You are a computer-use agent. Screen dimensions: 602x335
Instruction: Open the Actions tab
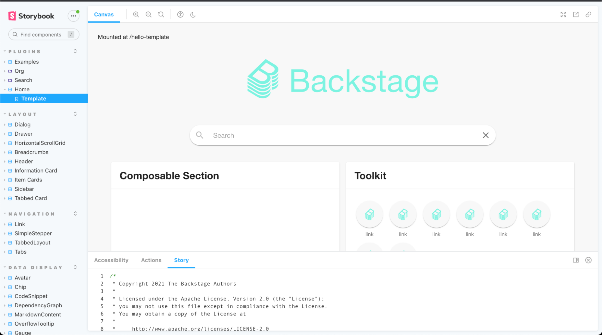coord(151,260)
